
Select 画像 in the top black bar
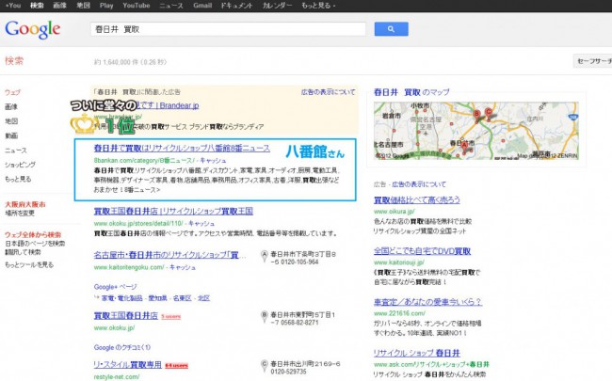(x=59, y=6)
